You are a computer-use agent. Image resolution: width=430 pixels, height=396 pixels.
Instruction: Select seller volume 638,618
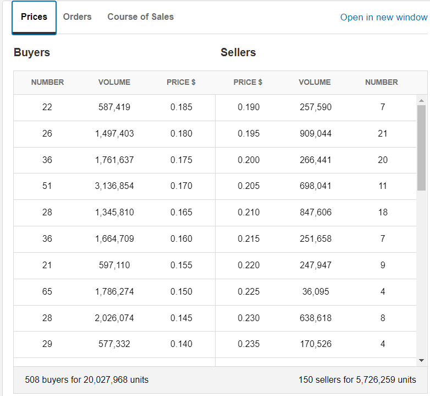click(316, 318)
